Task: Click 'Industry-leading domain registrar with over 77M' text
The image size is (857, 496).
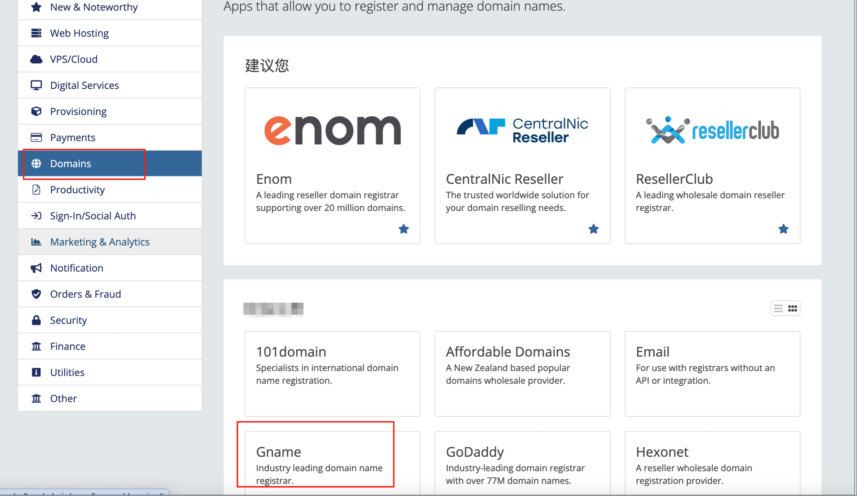Action: (x=515, y=474)
